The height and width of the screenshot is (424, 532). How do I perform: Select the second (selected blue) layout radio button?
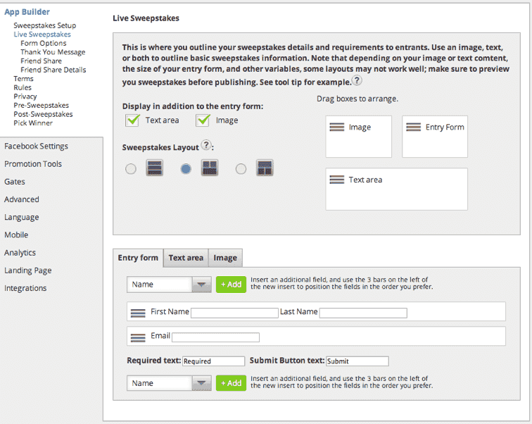(186, 169)
